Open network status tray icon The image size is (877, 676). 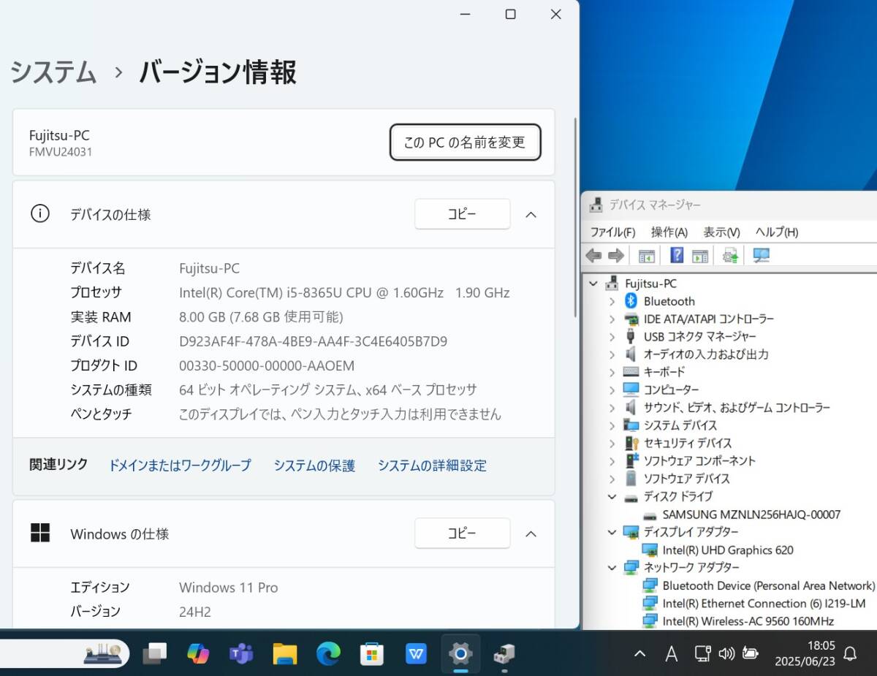click(x=702, y=653)
